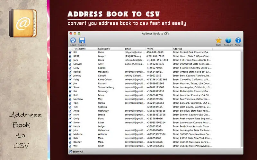Click last name Kaley Cuoco
Screen dimensions: 257x160
[x=105, y=79]
